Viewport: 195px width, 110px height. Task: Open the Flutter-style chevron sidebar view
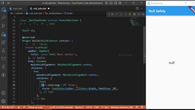[x=3, y=67]
